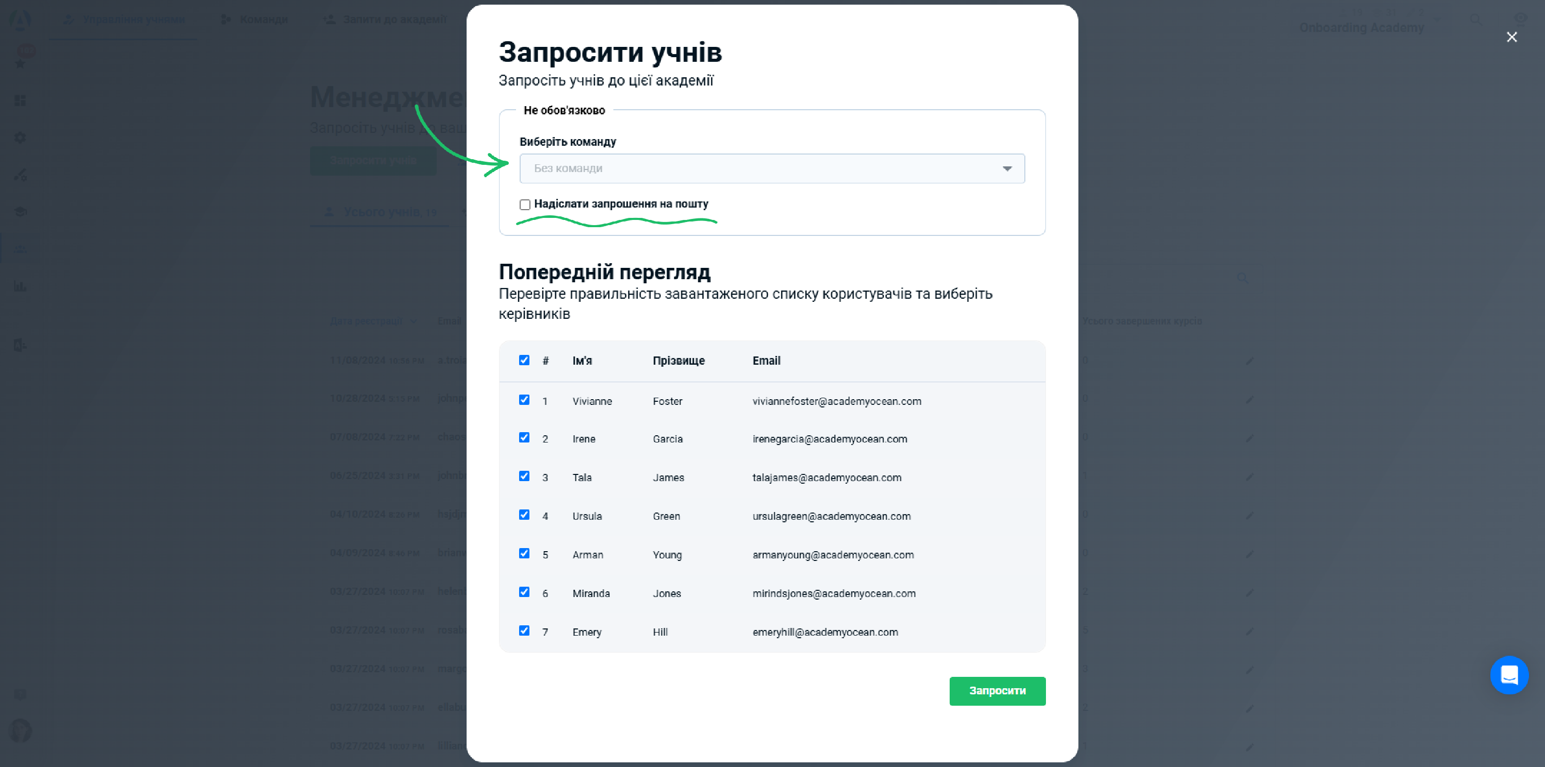
Task: Click email mirindsjones@academyocean.com
Action: (834, 594)
